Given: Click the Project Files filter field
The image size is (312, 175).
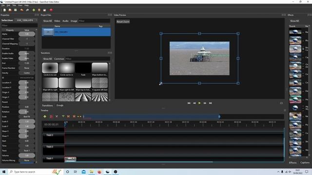Looking at the screenshot, I should (x=94, y=21).
